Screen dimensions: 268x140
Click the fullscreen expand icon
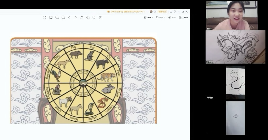[45, 17]
